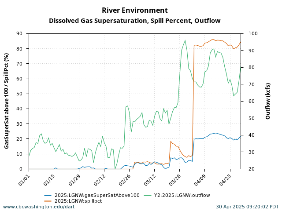Click x-axis date label 03/12
The image size is (282, 211).
pos(150,180)
